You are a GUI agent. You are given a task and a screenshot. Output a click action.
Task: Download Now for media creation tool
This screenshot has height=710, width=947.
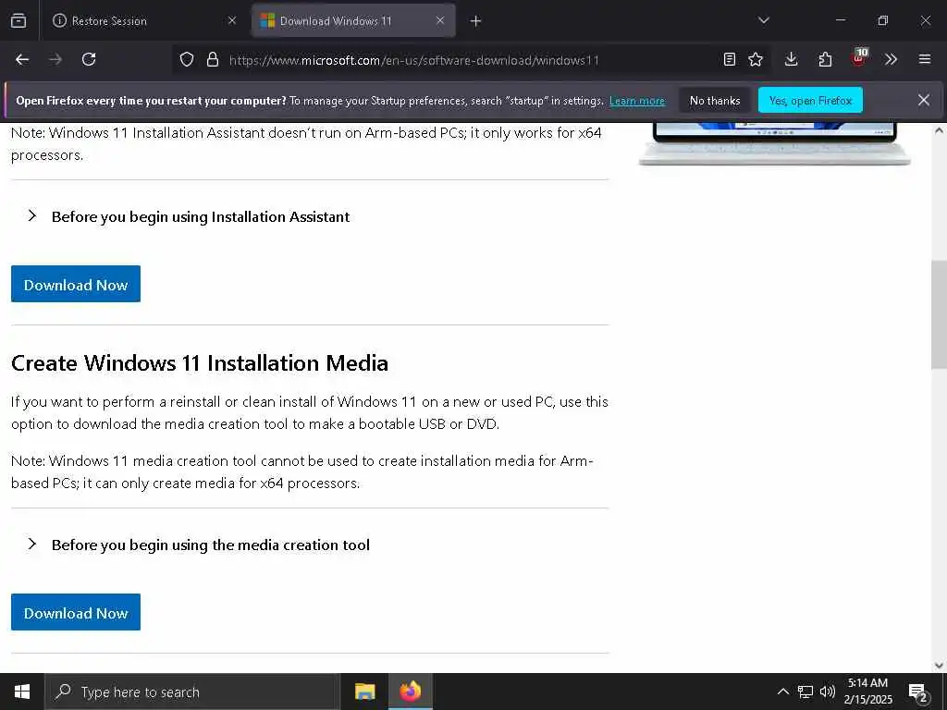[x=76, y=612]
